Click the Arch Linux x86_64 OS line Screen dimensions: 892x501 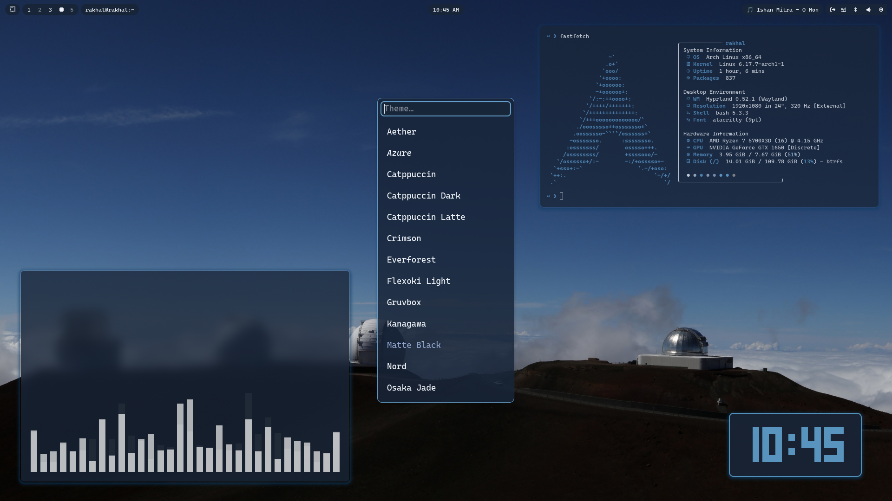tap(724, 57)
